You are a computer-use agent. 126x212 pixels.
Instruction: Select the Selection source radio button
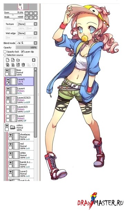5,55
